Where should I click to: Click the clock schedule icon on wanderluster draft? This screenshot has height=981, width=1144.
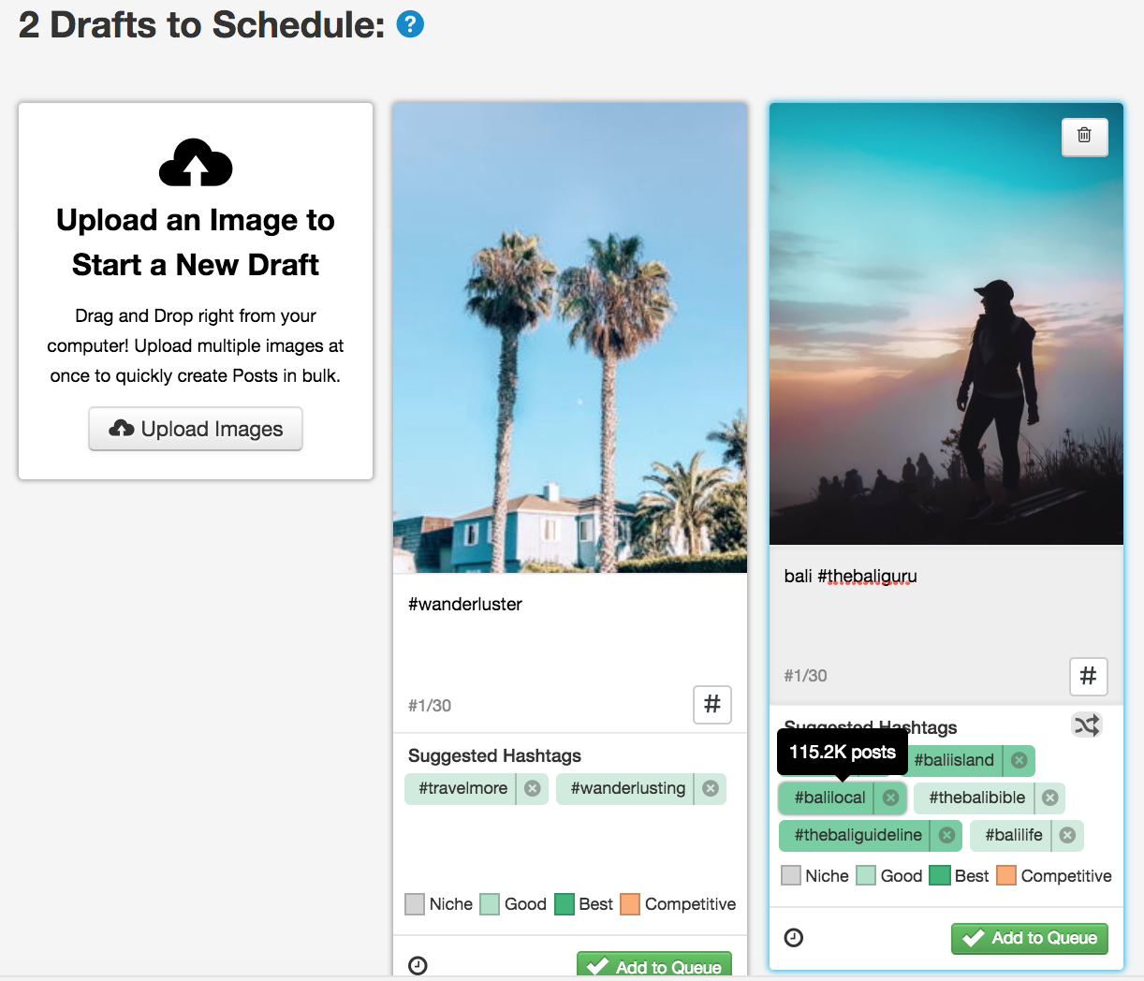click(x=418, y=965)
